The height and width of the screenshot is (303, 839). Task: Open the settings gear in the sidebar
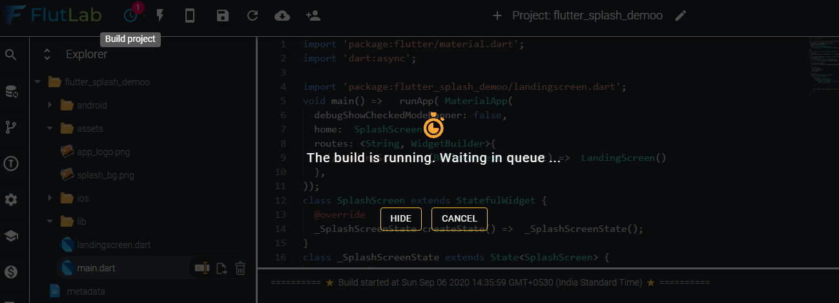tap(10, 200)
